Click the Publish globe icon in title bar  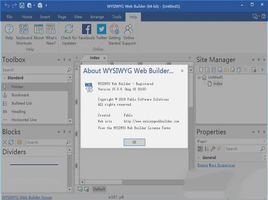(x=40, y=6)
